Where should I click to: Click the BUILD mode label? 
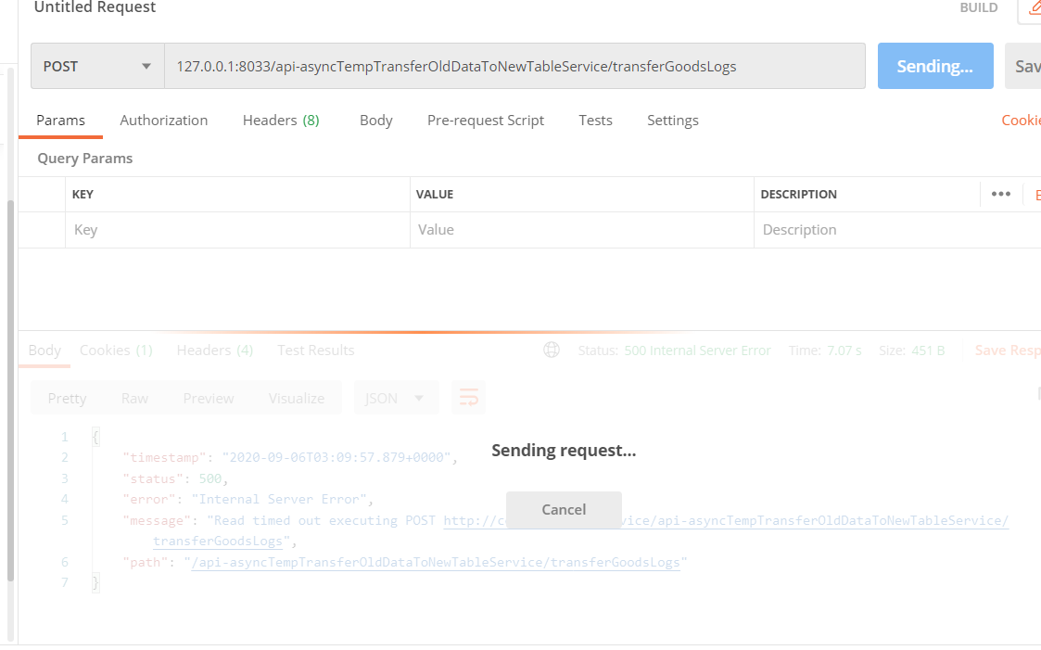pos(979,7)
